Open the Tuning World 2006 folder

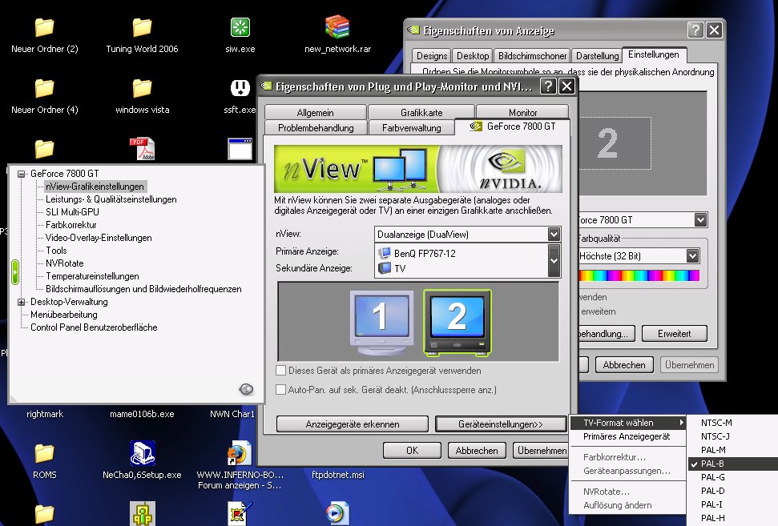[x=142, y=27]
